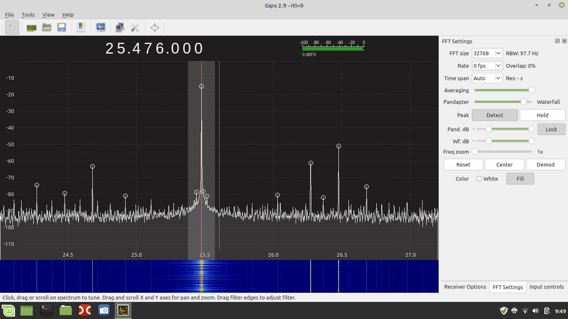The height and width of the screenshot is (319, 568).
Task: Enter full screen using the arrows icon
Action: 155,27
